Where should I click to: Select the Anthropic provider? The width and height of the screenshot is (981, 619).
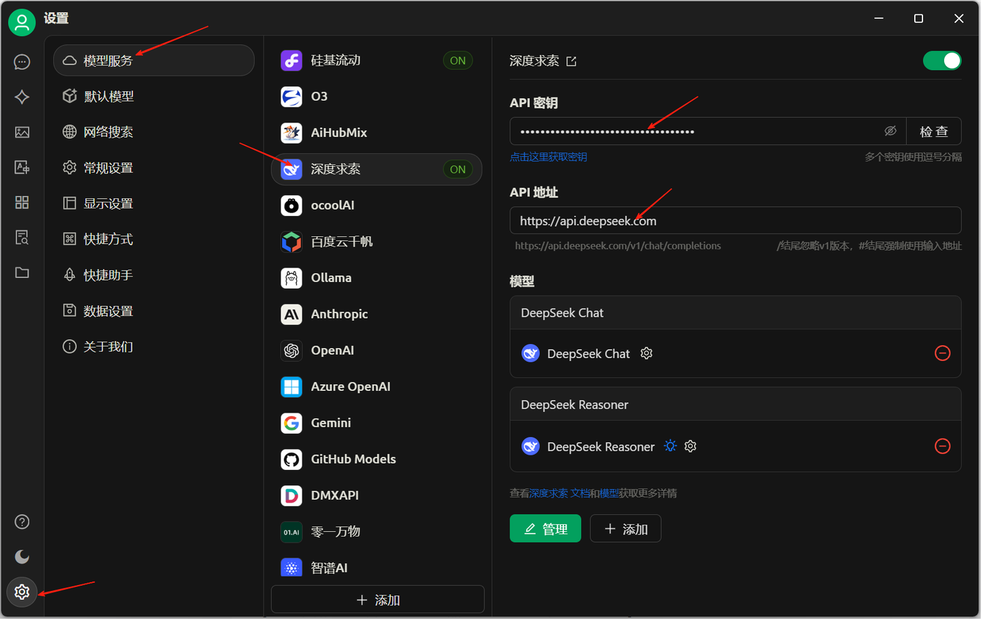[x=377, y=314]
